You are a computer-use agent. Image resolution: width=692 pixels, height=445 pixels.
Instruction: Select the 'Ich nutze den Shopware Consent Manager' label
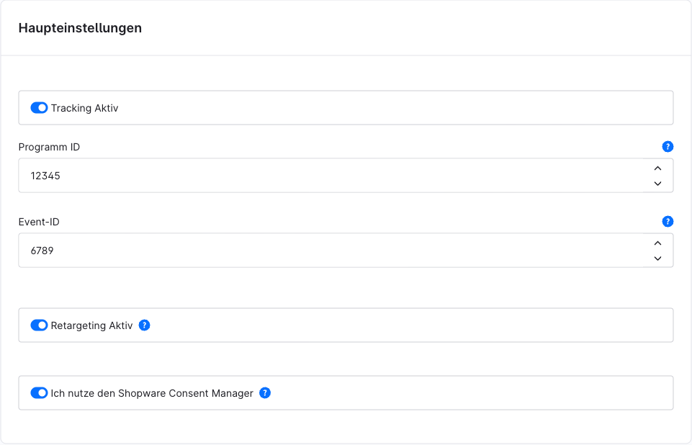point(152,393)
